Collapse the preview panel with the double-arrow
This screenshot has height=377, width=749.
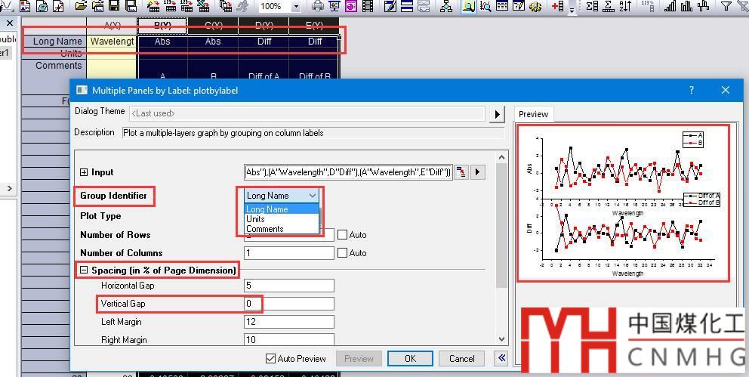click(501, 358)
